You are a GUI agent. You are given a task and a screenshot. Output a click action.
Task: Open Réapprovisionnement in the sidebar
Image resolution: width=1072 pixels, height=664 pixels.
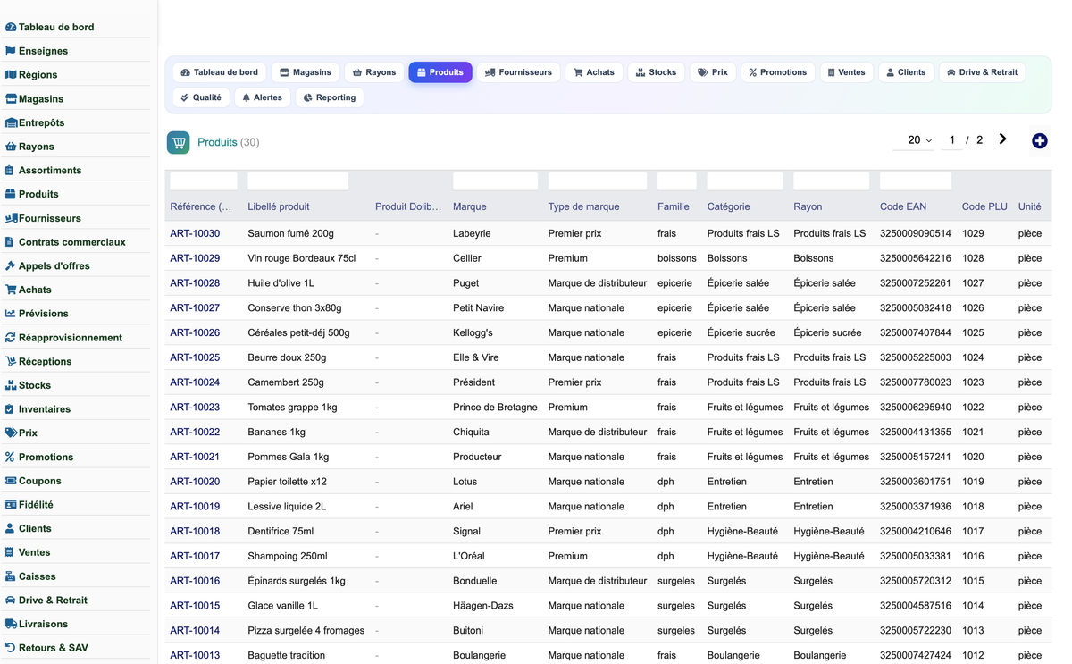pyautogui.click(x=63, y=338)
